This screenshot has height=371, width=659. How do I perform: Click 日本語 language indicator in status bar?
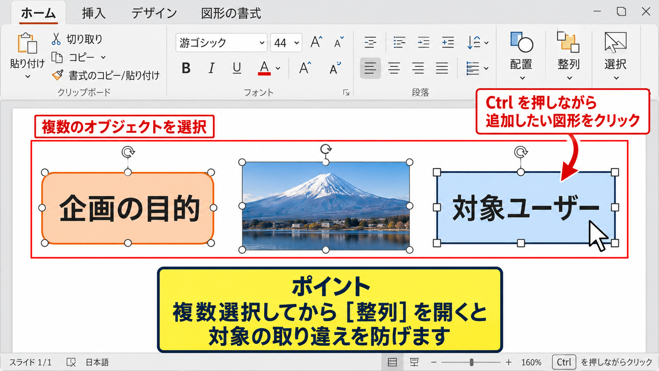97,362
